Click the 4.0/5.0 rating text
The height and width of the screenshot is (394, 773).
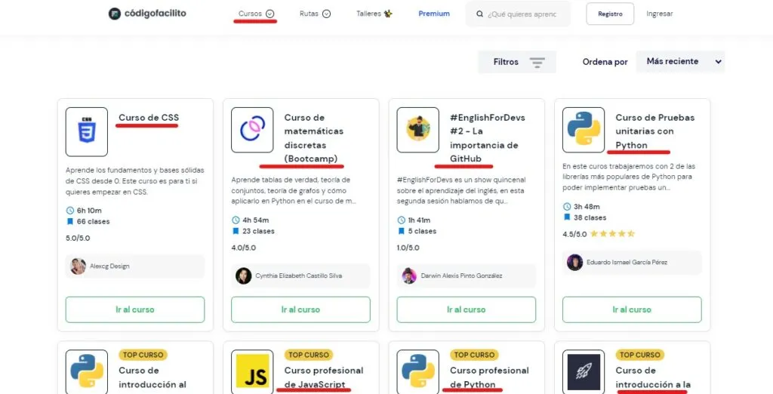point(244,248)
